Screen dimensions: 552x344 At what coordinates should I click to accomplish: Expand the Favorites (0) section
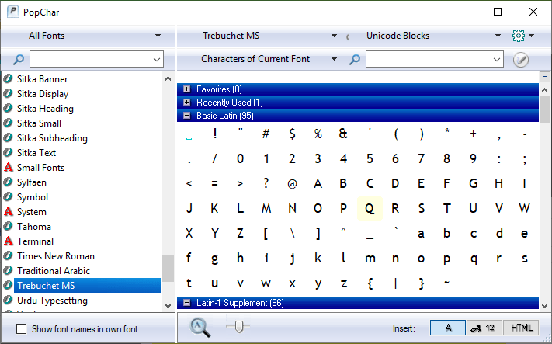(187, 89)
